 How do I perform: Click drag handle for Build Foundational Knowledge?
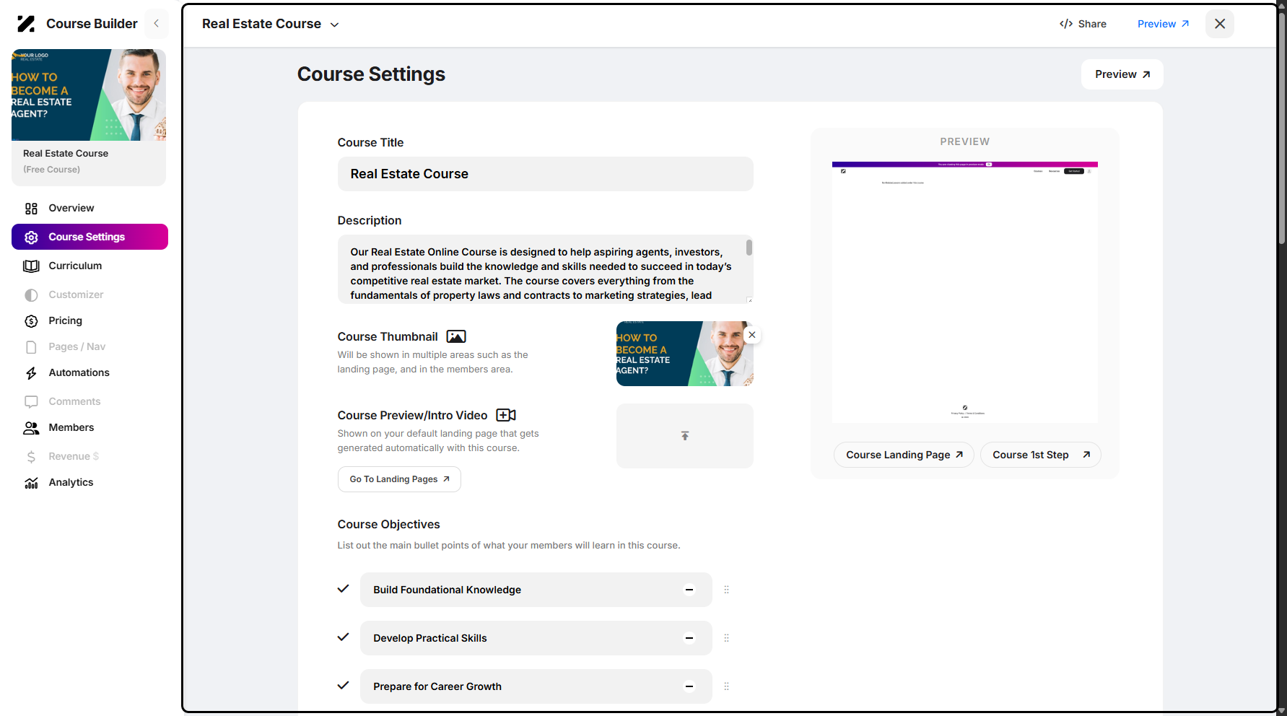(727, 590)
